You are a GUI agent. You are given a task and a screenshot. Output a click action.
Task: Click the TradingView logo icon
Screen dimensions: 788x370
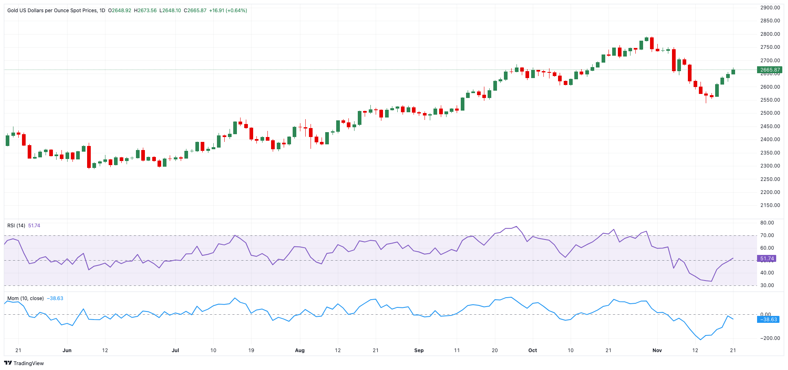[x=9, y=363]
